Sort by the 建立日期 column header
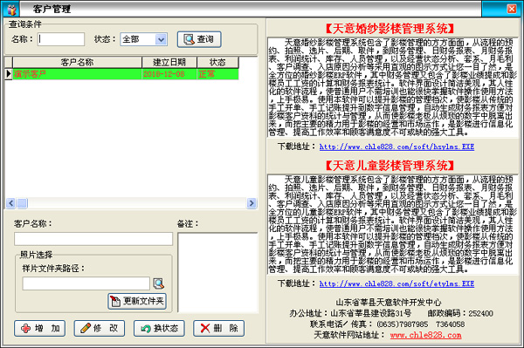This screenshot has height=348, width=524. coord(169,63)
